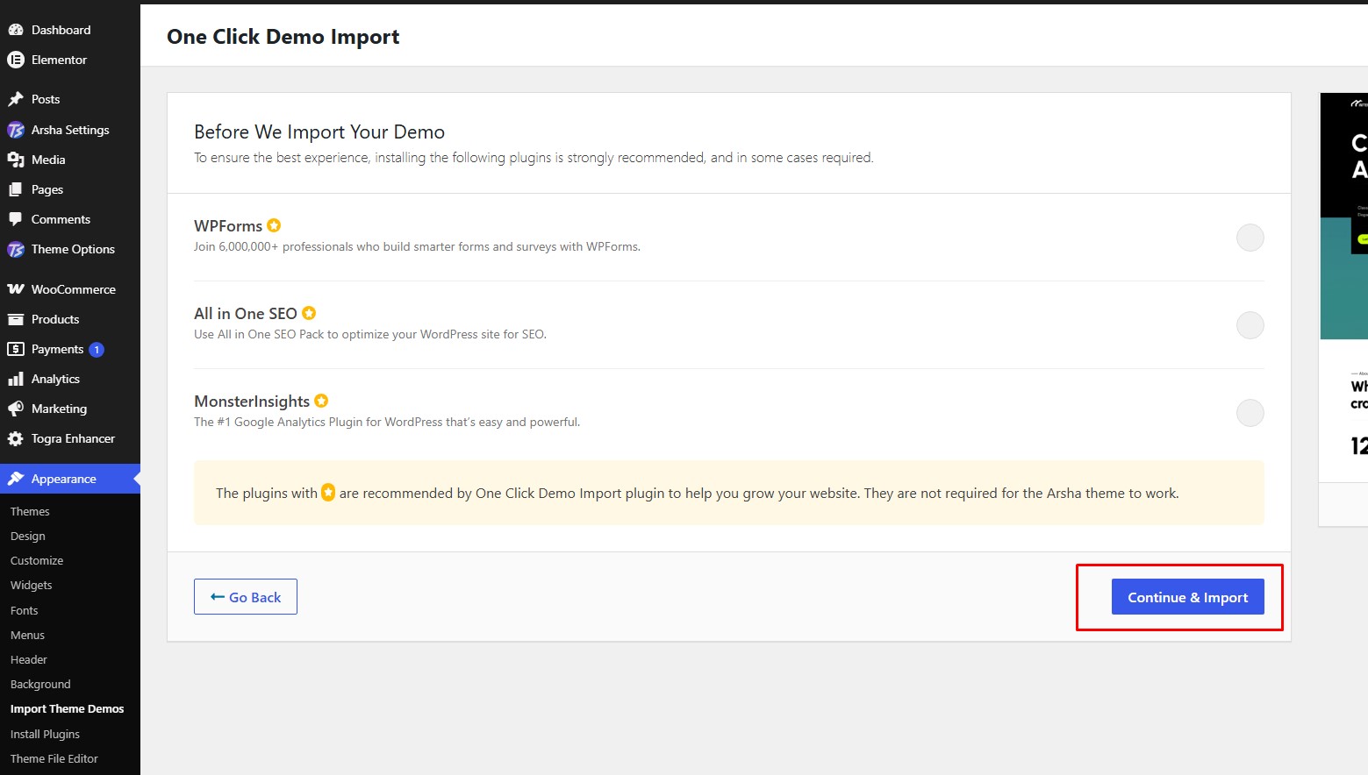Click the Togra Enhancer gear icon
This screenshot has width=1368, height=775.
tap(16, 438)
